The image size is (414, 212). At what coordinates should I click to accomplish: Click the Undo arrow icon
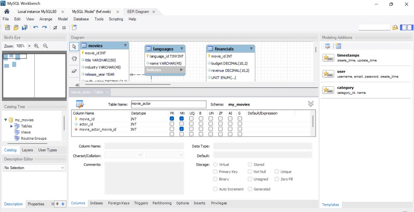pos(36,28)
